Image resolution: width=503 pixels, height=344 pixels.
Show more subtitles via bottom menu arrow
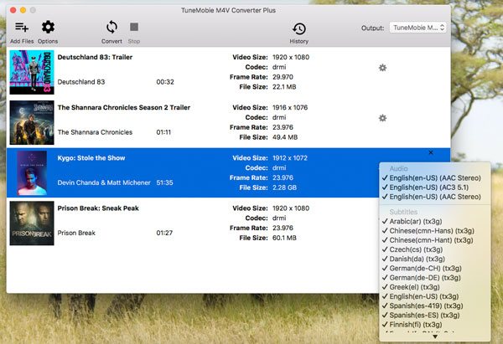pyautogui.click(x=435, y=336)
